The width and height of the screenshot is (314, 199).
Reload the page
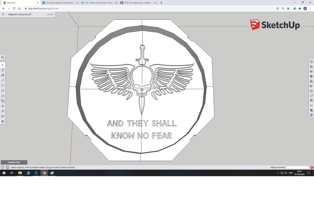pos(14,9)
